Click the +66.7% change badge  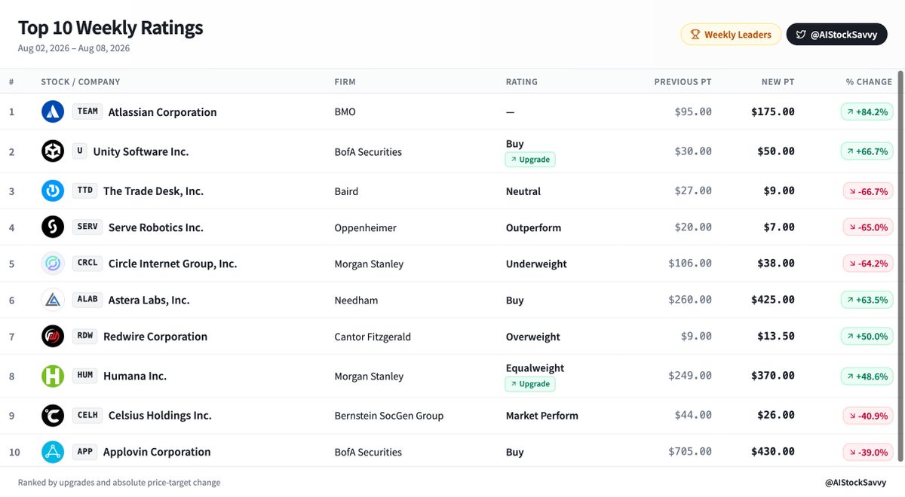pos(867,151)
